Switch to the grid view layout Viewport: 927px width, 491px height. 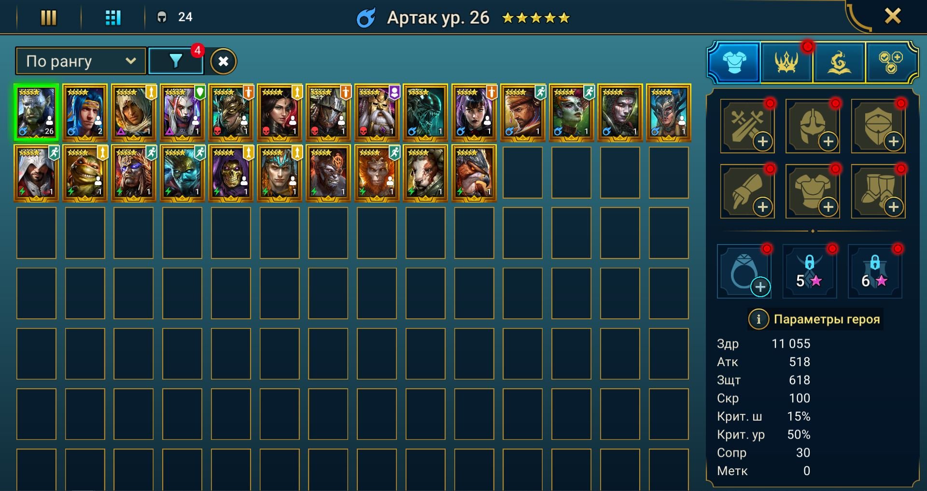pyautogui.click(x=113, y=18)
